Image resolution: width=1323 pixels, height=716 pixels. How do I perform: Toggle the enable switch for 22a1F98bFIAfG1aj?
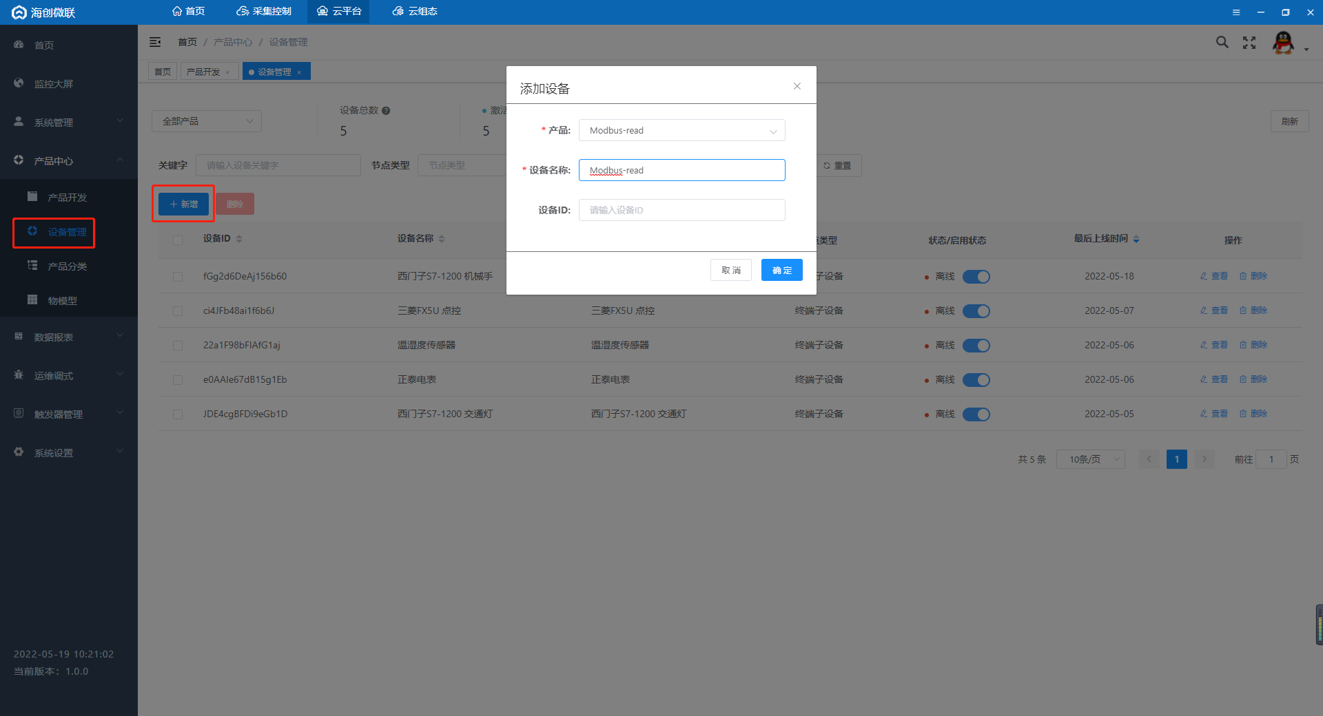[976, 346]
